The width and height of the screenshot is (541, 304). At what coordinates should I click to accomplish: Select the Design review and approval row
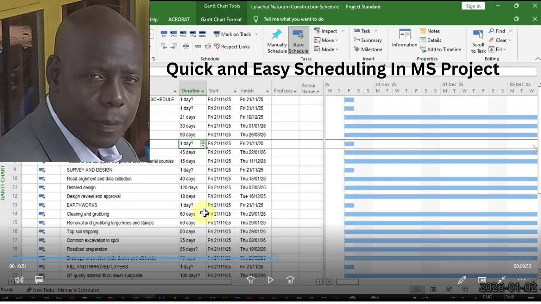coord(93,196)
